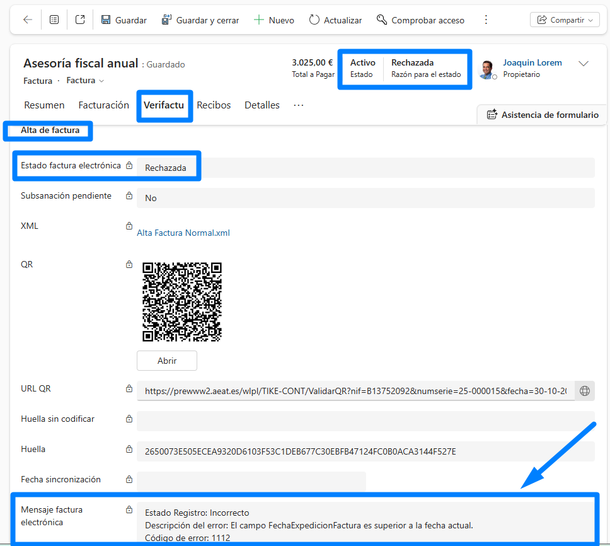Expand the Compartir share dropdown
Viewport: 610px width, 546px height.
click(564, 20)
